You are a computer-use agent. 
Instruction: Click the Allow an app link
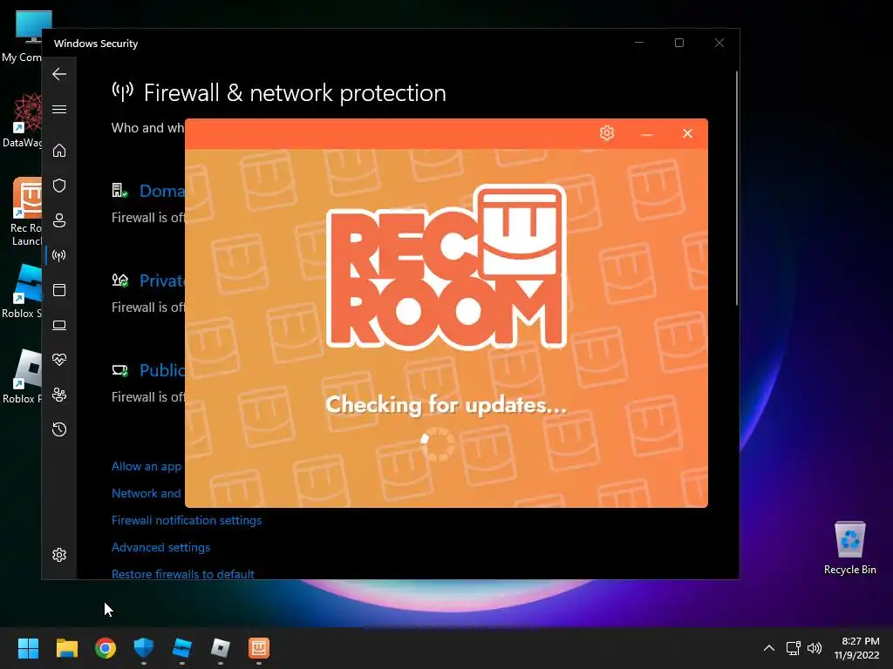[147, 467]
